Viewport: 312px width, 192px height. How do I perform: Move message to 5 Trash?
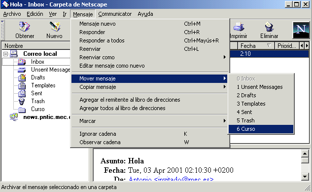click(x=261, y=120)
